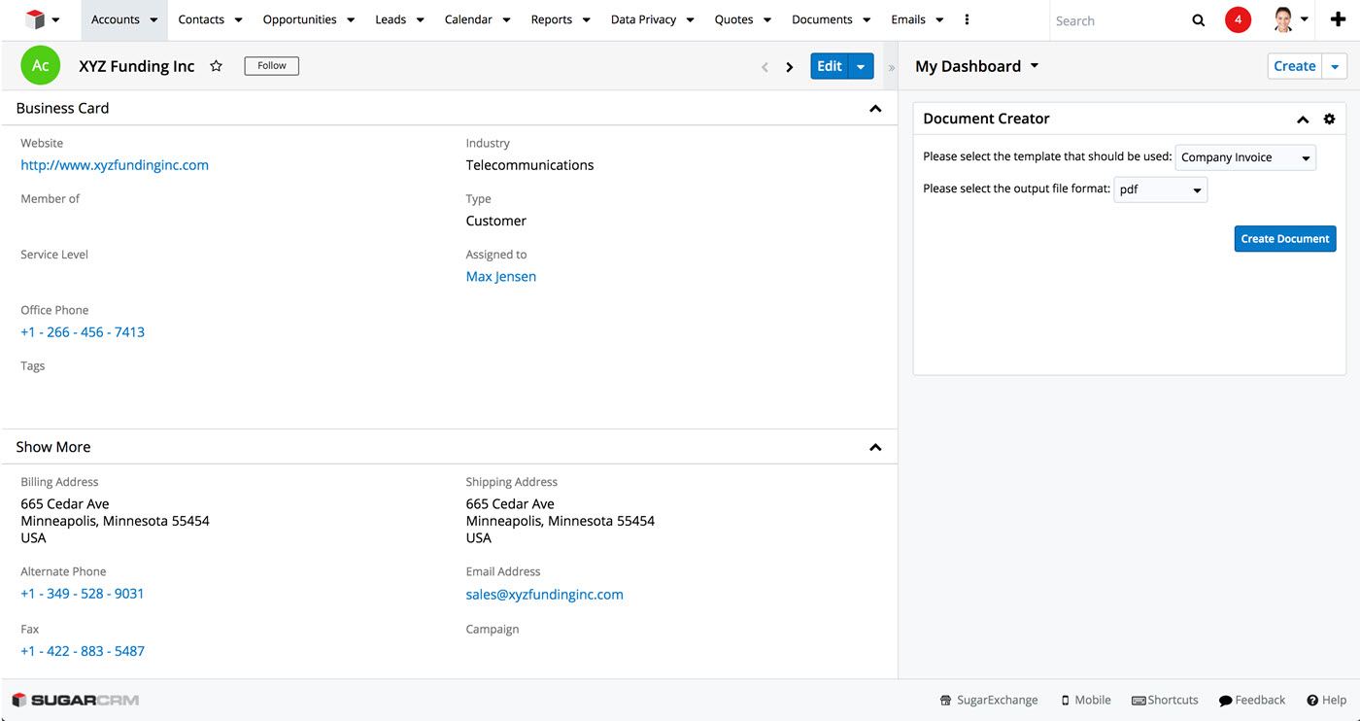The image size is (1360, 721).
Task: Open the Company Invoice template dropdown
Action: click(x=1245, y=157)
